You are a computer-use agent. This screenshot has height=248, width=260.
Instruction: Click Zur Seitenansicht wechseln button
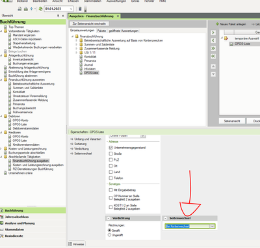89,23
